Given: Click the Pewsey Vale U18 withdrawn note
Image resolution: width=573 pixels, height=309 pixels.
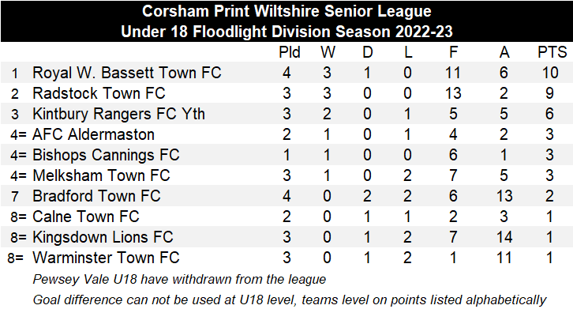Looking at the screenshot, I should 179,279.
